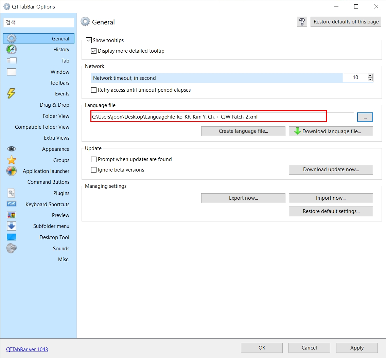386x358 pixels.
Task: Click the green arrow on Download language file
Action: pyautogui.click(x=297, y=131)
